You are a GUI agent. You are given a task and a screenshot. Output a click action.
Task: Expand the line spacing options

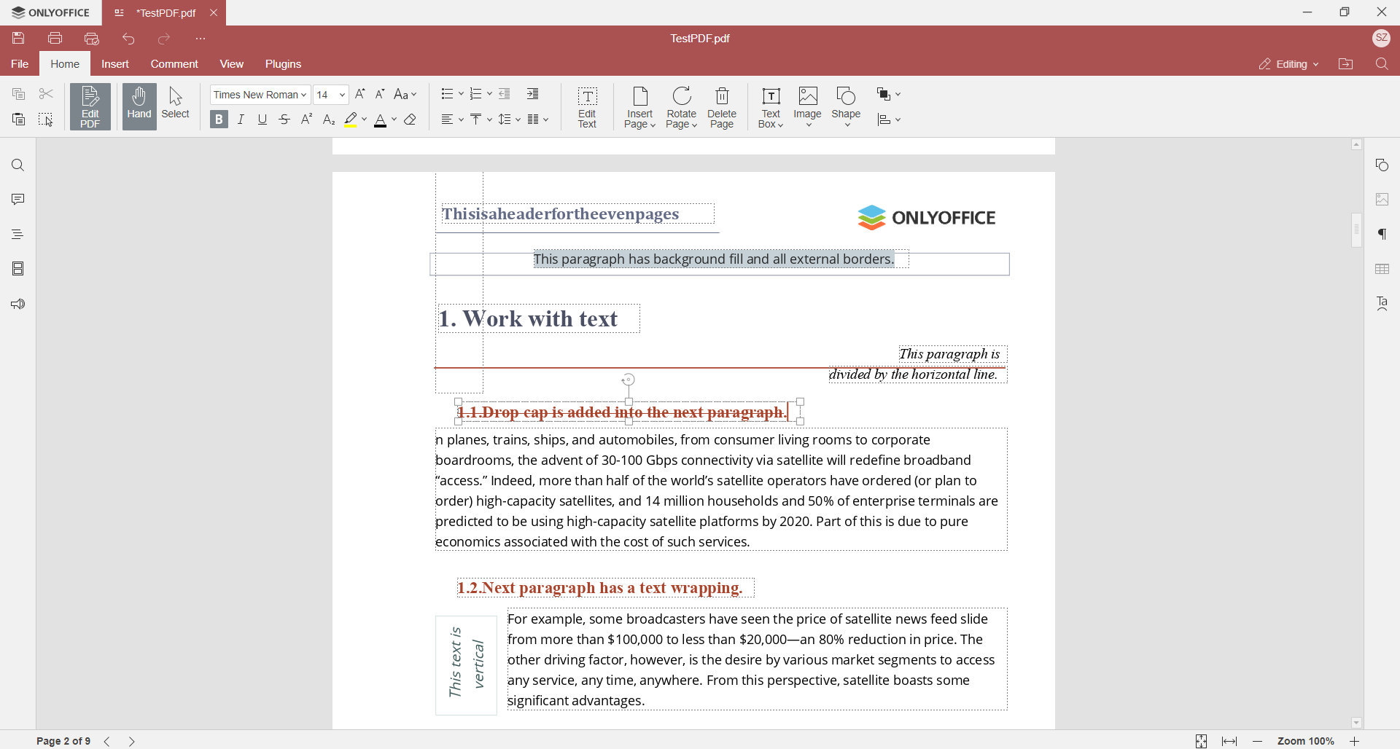coord(509,119)
